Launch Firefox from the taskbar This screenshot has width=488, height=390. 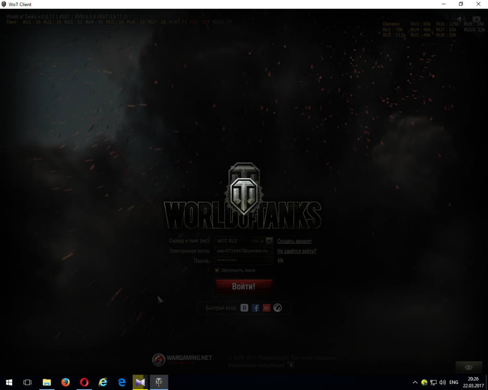click(x=65, y=382)
